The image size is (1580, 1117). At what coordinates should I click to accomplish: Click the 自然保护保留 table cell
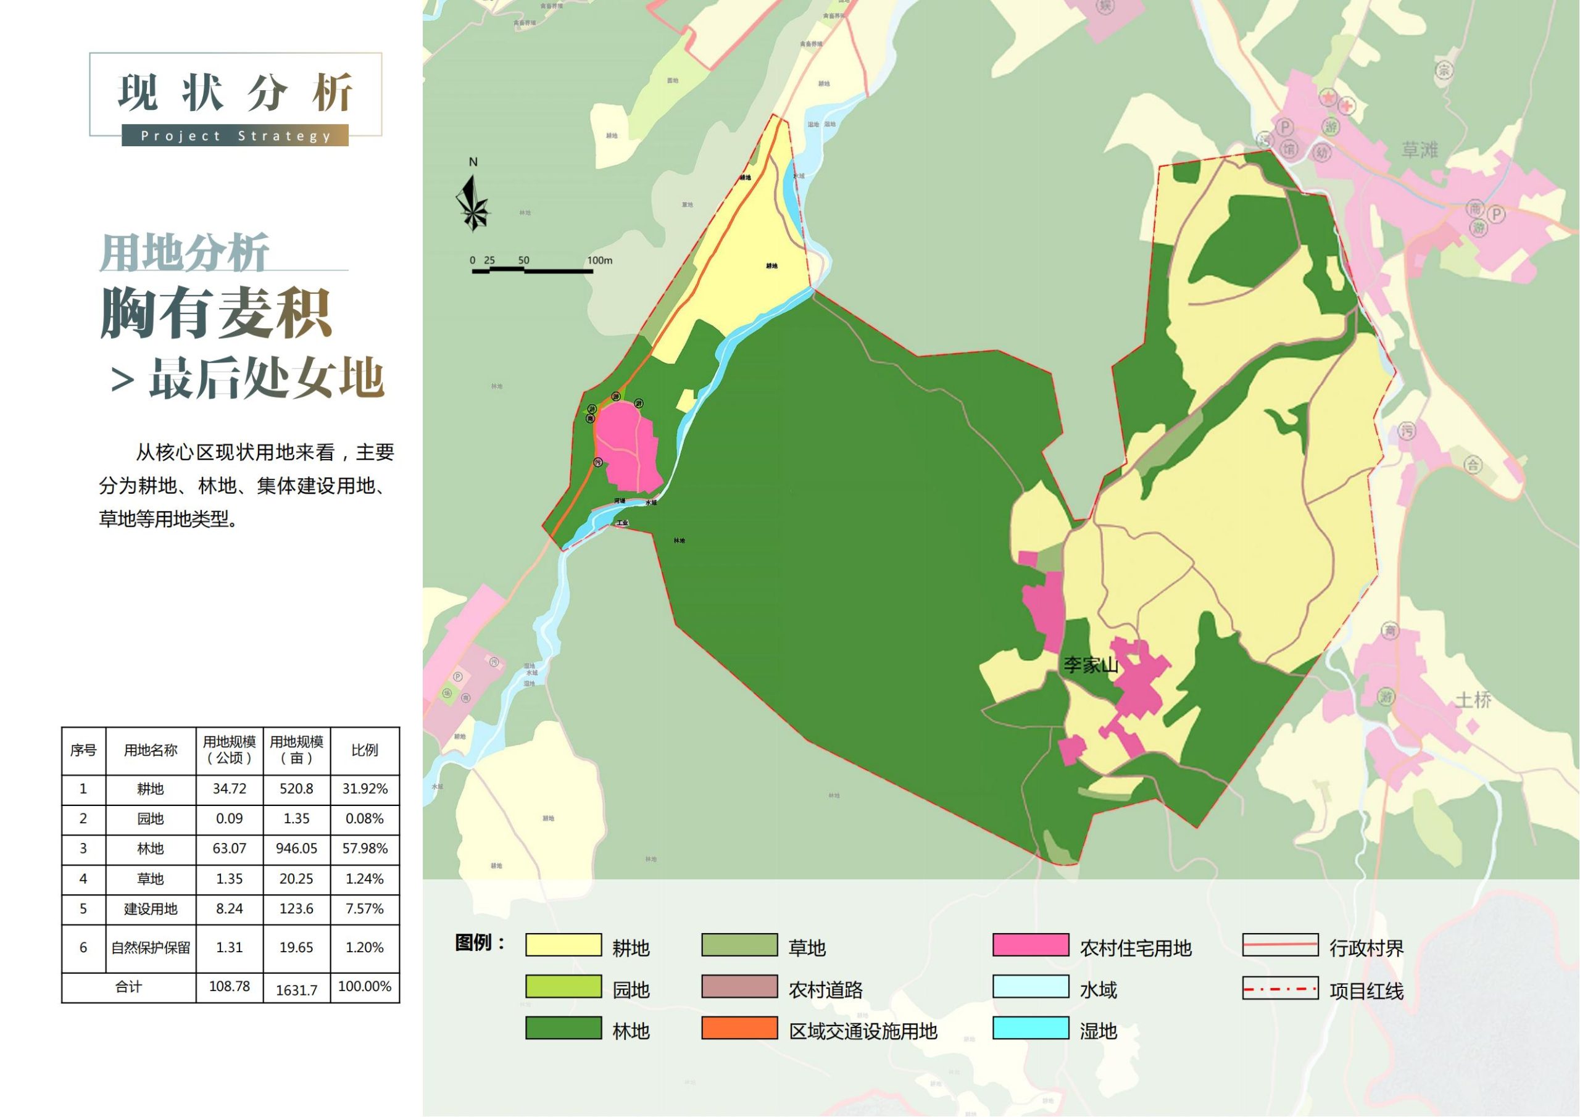151,948
